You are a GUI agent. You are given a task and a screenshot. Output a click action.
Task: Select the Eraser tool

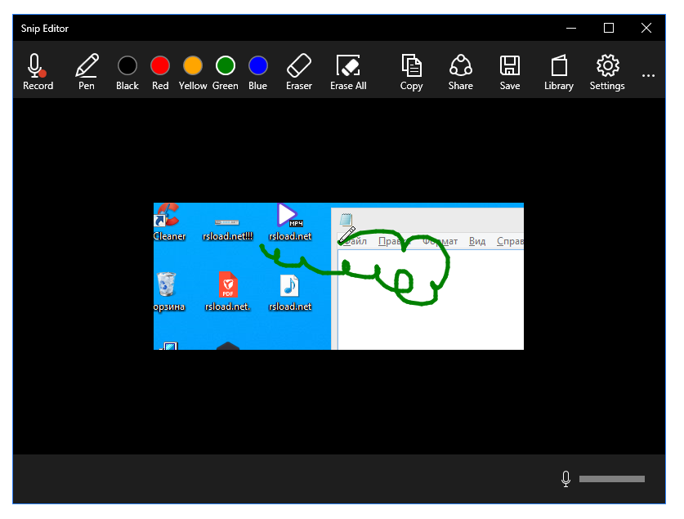coord(299,72)
